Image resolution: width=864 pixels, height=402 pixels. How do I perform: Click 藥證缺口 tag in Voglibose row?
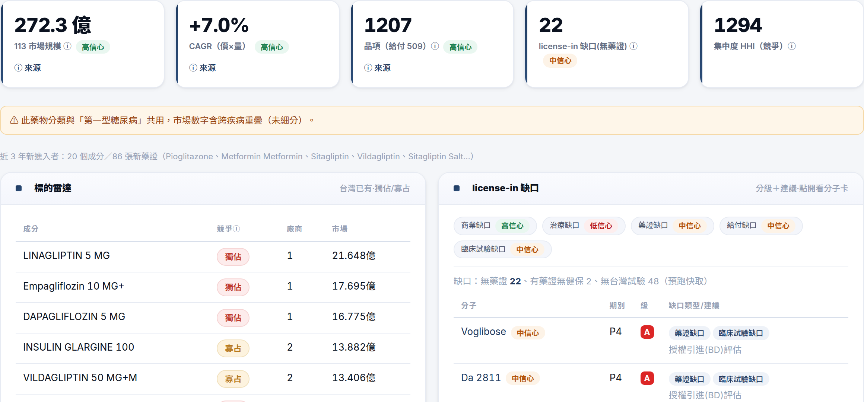[x=689, y=333]
